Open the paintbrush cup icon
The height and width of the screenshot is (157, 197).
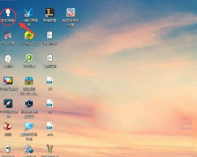50,149
